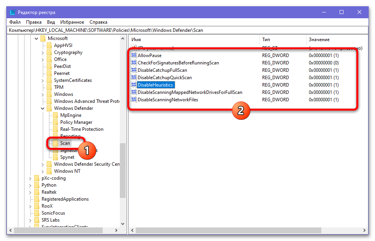This screenshot has width=375, height=241.
Task: Collapse the Windows Defender key
Action: (x=42, y=108)
